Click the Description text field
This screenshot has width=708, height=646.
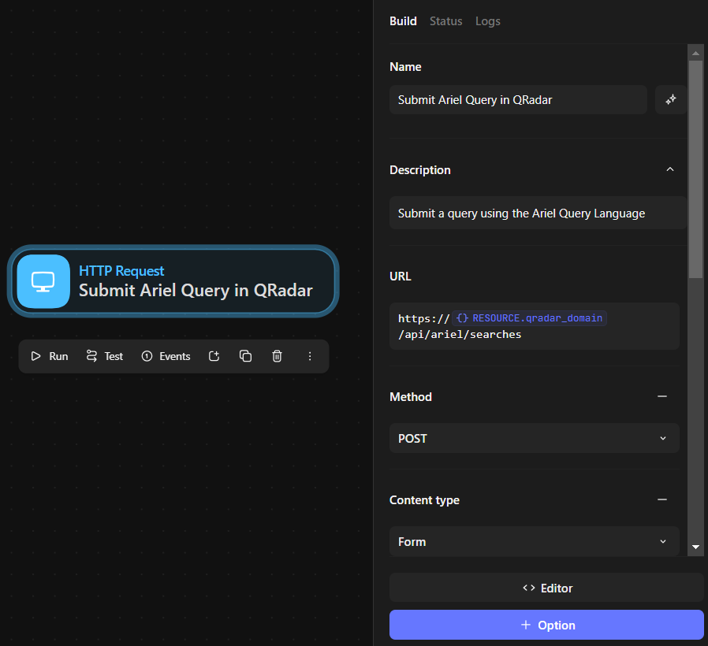pos(538,213)
